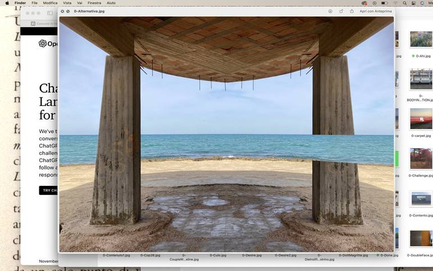Select the 0-carpet.jpg file thumbnail
Viewport: 433px width, 271px height.
click(421, 119)
